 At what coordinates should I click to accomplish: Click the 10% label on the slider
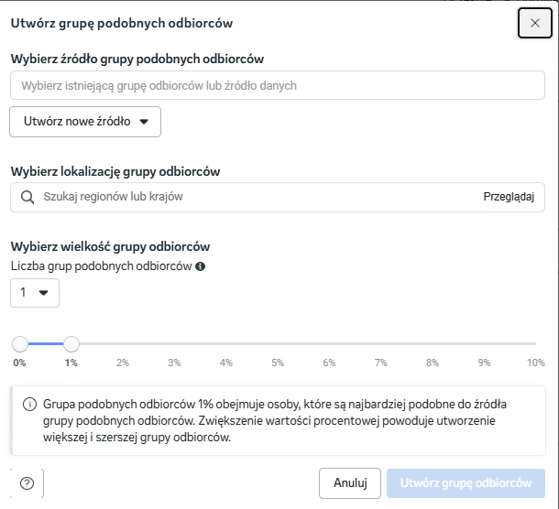click(x=536, y=363)
